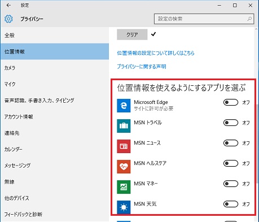Click the MSN ニュース app icon
This screenshot has width=259, height=222.
pos(124,146)
